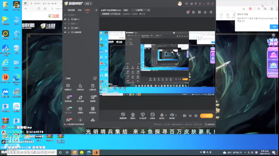Screen dimensions: 279x156
Task: Toggle the lock on 英雄联盟 source
Action: pos(68,32)
